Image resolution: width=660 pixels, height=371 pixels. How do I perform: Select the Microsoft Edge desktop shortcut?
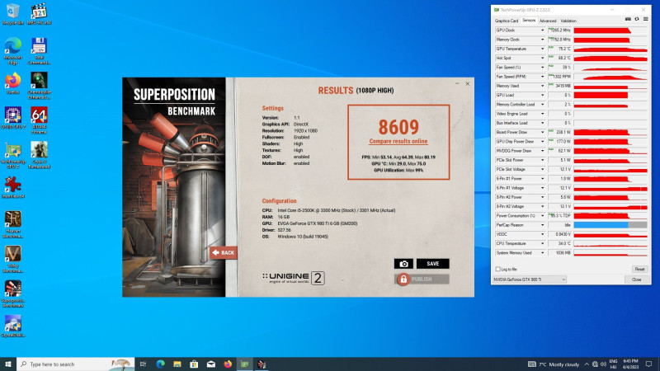pyautogui.click(x=12, y=51)
